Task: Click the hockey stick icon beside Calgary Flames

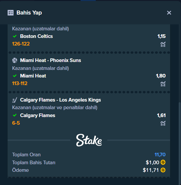Action: pos(15,100)
